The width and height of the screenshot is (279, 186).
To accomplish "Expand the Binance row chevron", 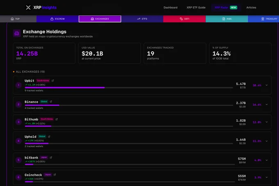I will tap(267, 104).
